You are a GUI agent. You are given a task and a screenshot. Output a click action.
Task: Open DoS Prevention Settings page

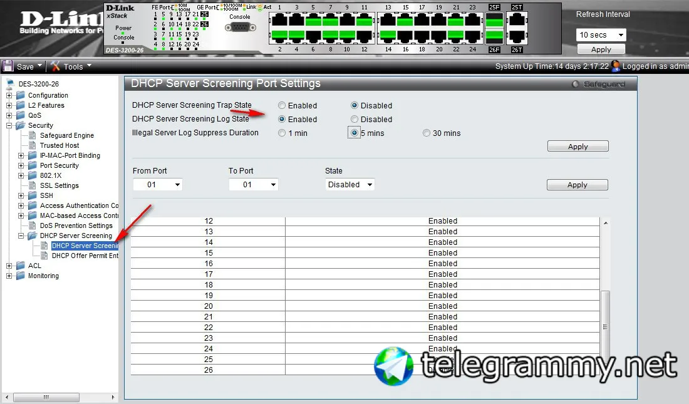coord(76,225)
